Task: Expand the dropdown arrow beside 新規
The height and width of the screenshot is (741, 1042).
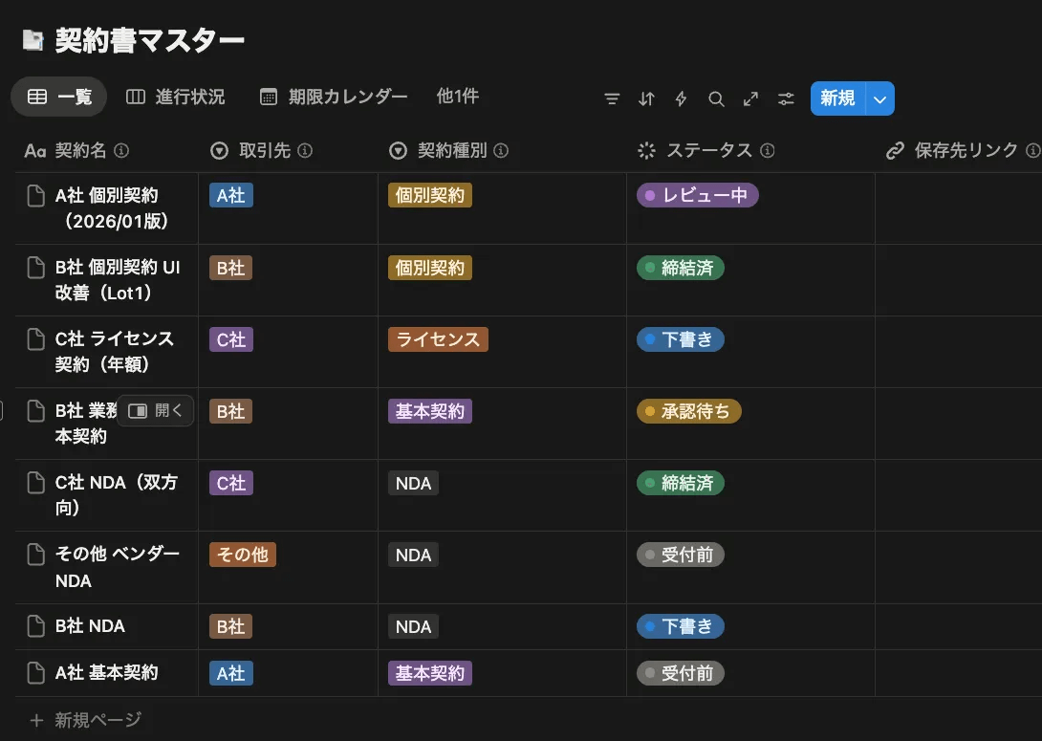Action: (880, 98)
